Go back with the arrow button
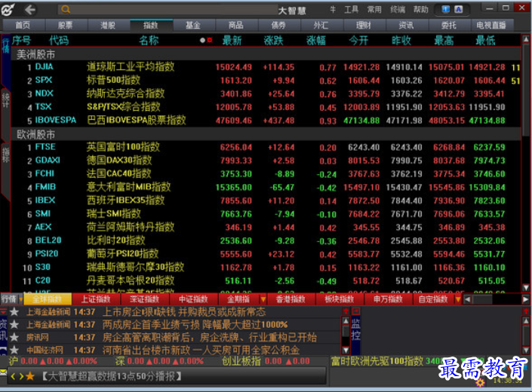The height and width of the screenshot is (392, 532). coord(30,10)
